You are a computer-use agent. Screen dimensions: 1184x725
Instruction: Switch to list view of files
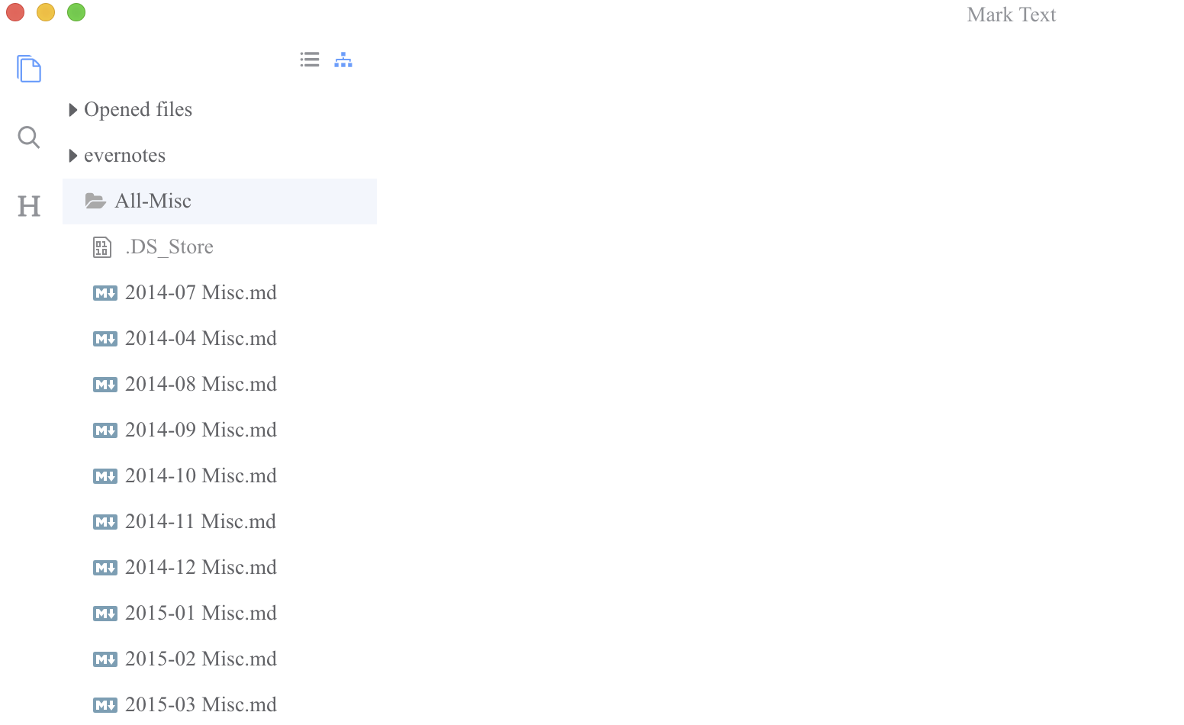309,59
